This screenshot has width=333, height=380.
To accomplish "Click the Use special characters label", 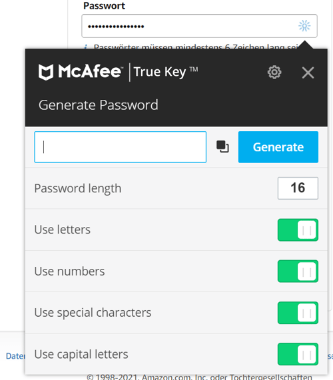I will click(93, 313).
